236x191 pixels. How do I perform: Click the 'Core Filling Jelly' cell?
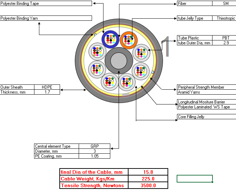206,117
